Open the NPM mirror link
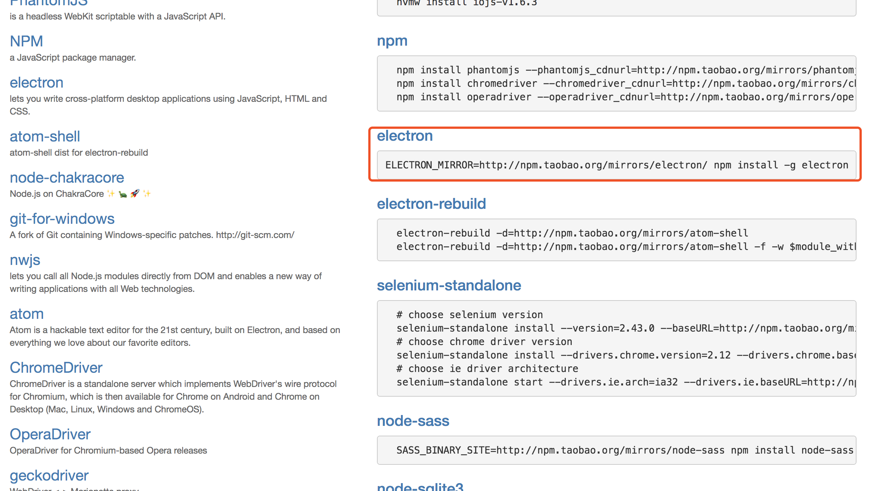 [26, 41]
